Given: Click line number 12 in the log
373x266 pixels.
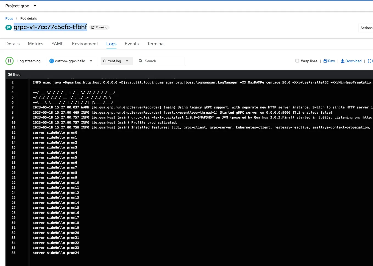Looking at the screenshot, I should [13, 132].
